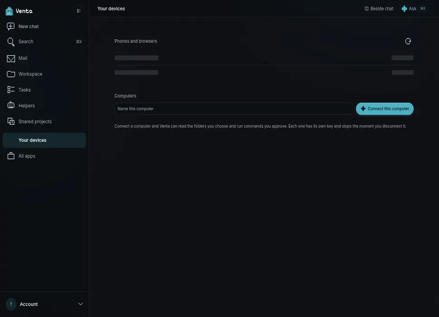Click the All apps briefcase icon
Screen dimensions: 439x317
[x=11, y=156]
